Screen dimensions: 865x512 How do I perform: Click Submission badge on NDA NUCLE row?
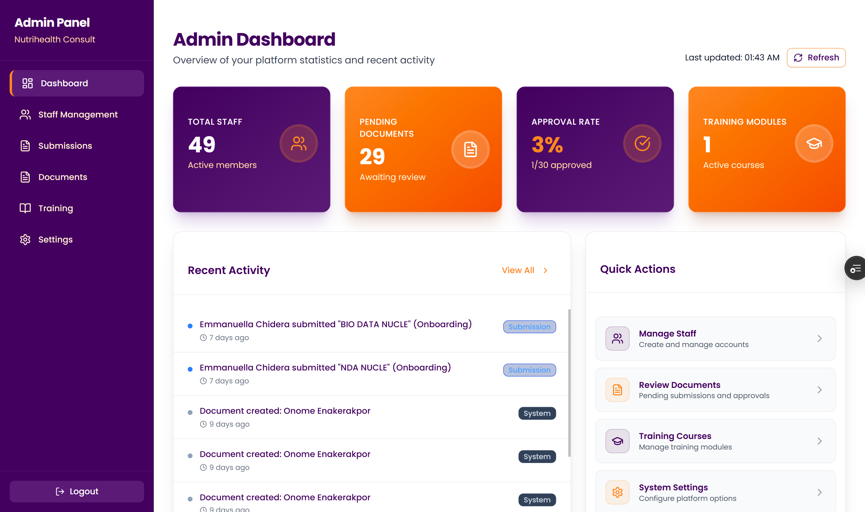pyautogui.click(x=529, y=370)
